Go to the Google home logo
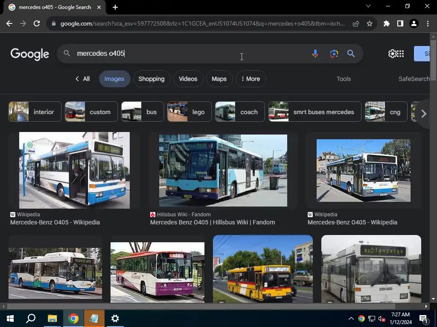Viewport: 437px width, 327px height. 30,54
